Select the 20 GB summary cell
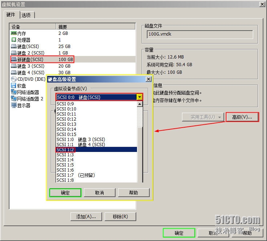Screen dimensions: 267x241 pyautogui.click(x=64, y=66)
